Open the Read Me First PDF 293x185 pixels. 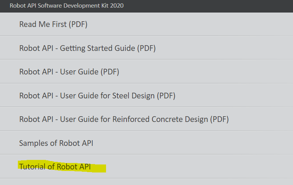(53, 25)
